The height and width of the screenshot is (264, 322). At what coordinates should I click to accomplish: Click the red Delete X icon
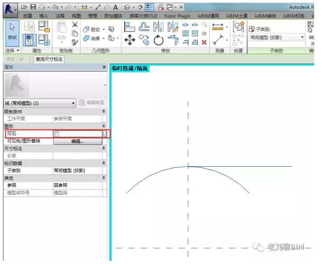(204, 42)
